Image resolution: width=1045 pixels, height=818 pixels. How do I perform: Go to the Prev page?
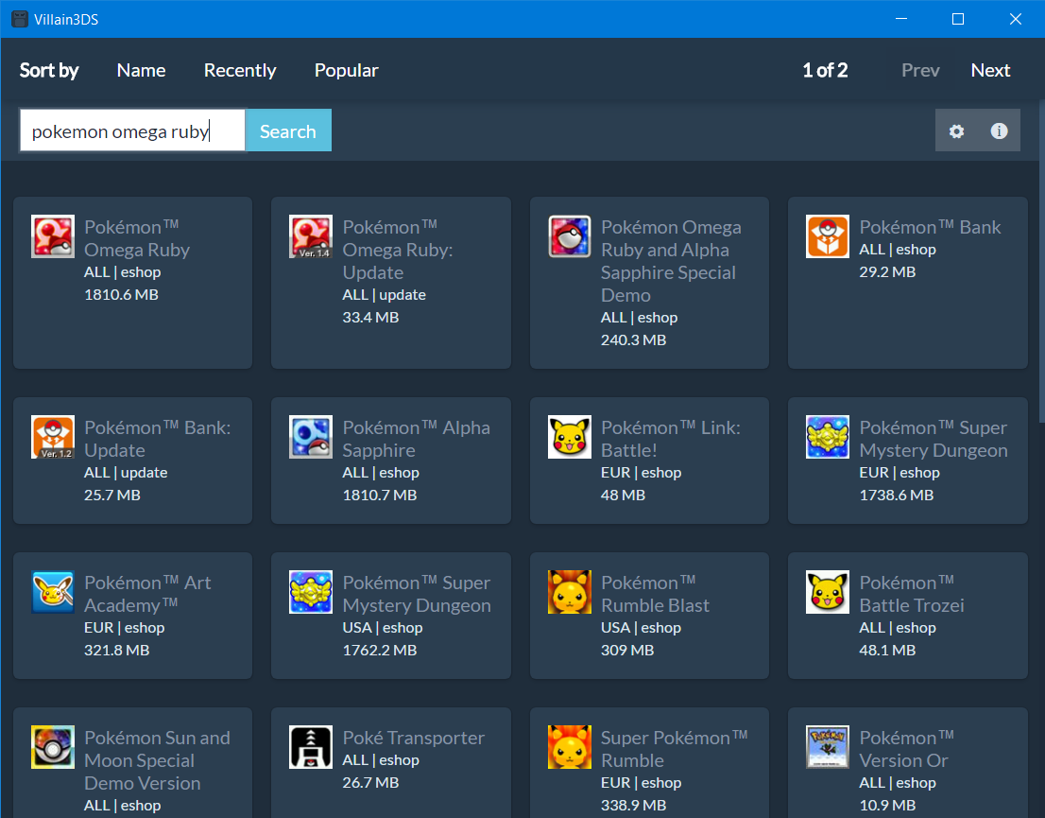(920, 70)
